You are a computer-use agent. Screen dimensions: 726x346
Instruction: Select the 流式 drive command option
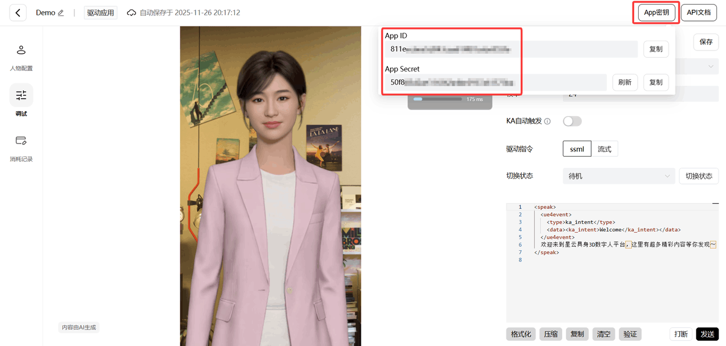tap(605, 149)
